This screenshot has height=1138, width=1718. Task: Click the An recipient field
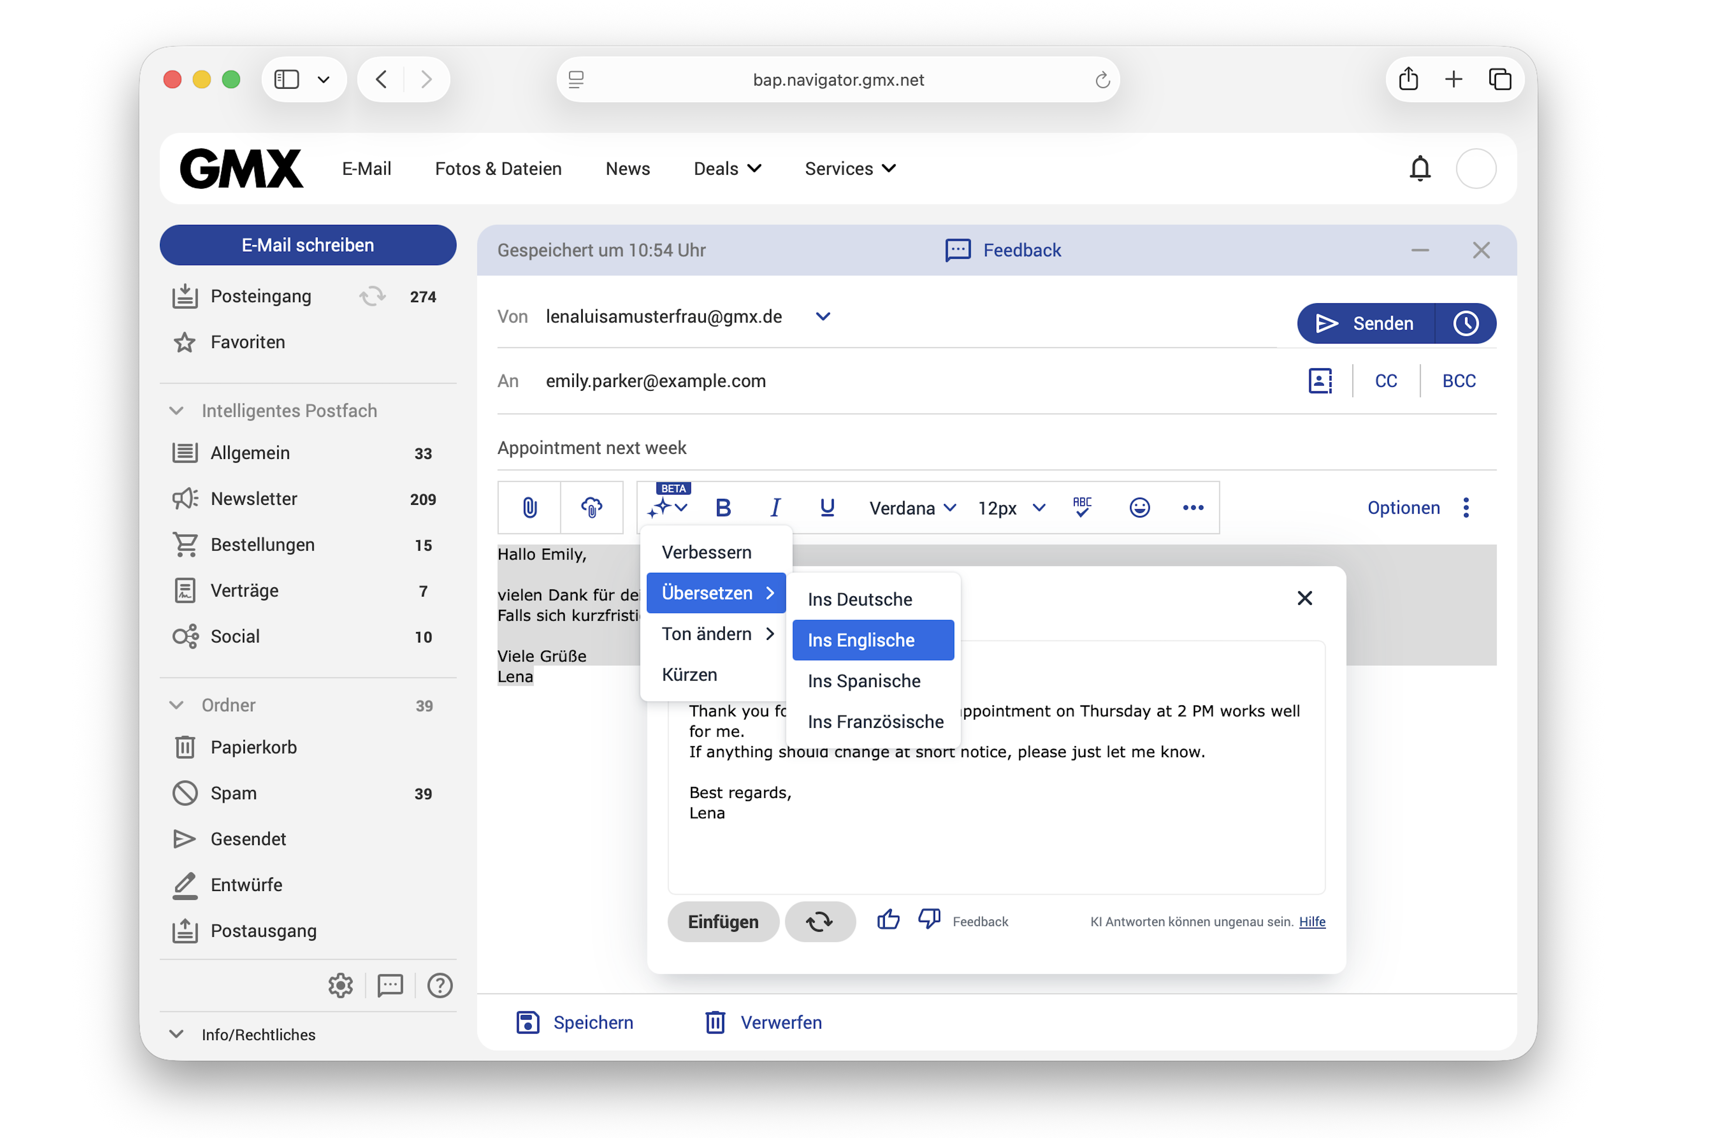(x=900, y=380)
